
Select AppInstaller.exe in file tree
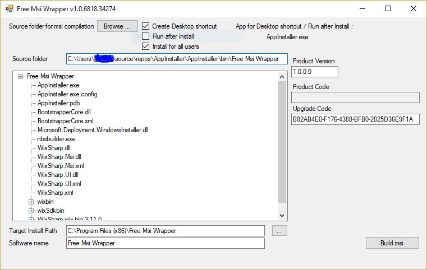(x=58, y=85)
